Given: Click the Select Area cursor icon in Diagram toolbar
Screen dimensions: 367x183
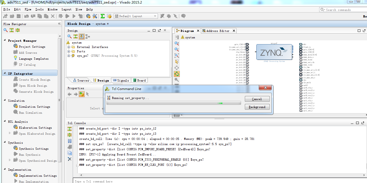Looking at the screenshot, I should coord(177,62).
